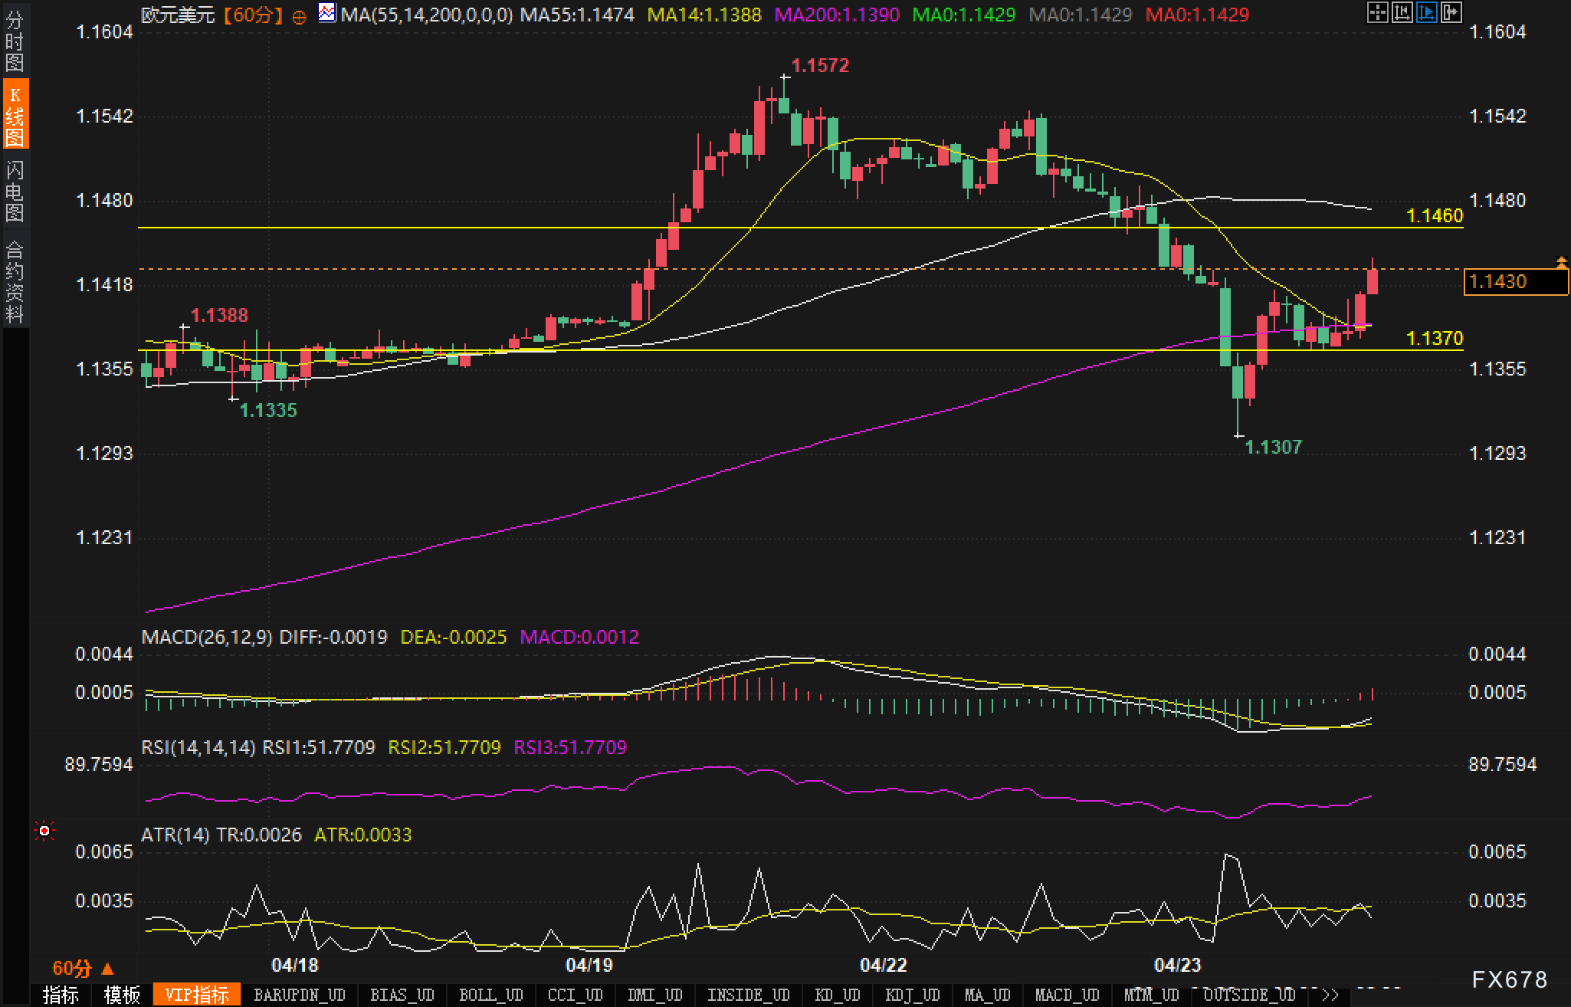Click the red sun marker near ATR
Screen dimensions: 1571x1007
(x=44, y=831)
